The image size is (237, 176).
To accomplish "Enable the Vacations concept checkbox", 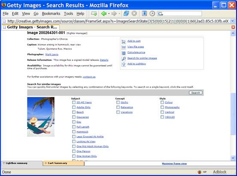I will (118, 112).
